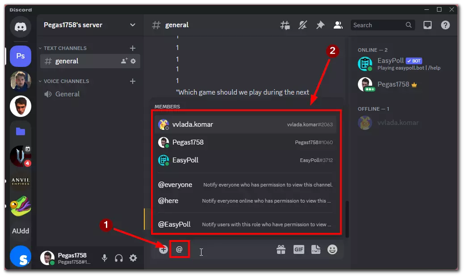Open the Threads icon in channel header
The width and height of the screenshot is (466, 278).
point(285,25)
